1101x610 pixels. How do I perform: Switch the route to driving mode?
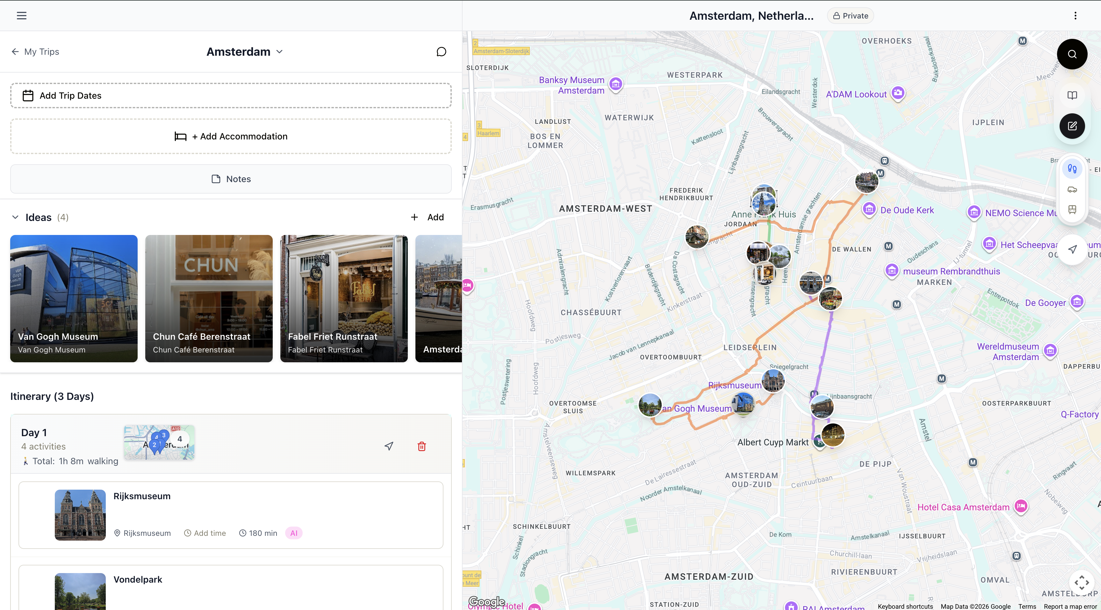(x=1072, y=189)
